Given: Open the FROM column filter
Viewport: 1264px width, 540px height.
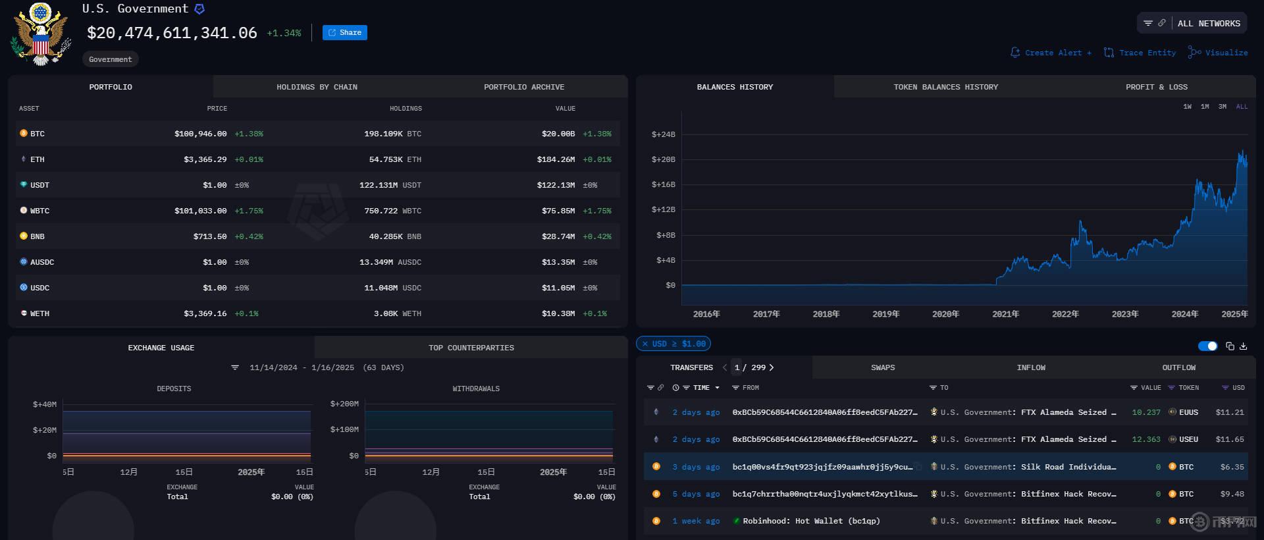Looking at the screenshot, I should (735, 388).
